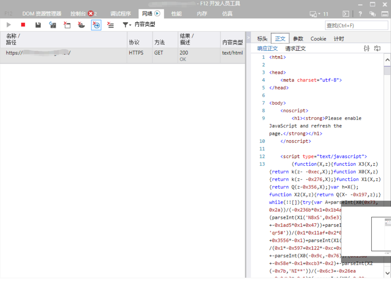
Task: Click the clear cookies icon
Action: click(x=81, y=25)
